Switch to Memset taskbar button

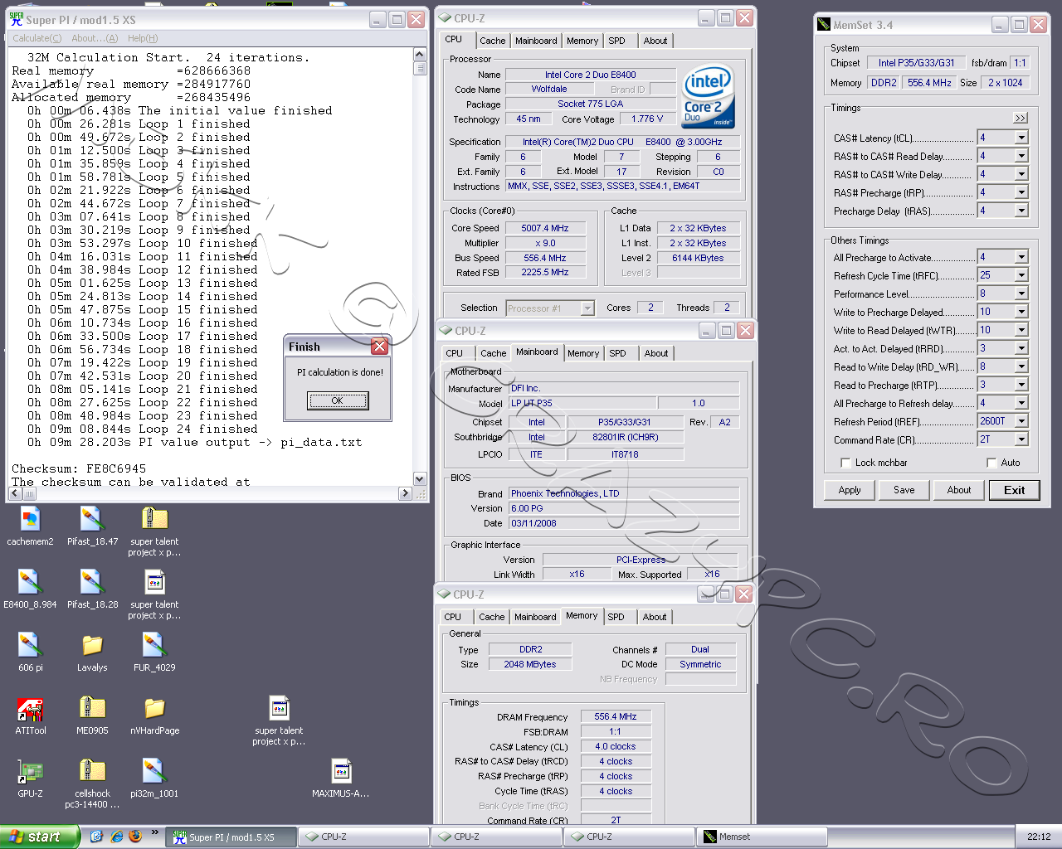[762, 837]
